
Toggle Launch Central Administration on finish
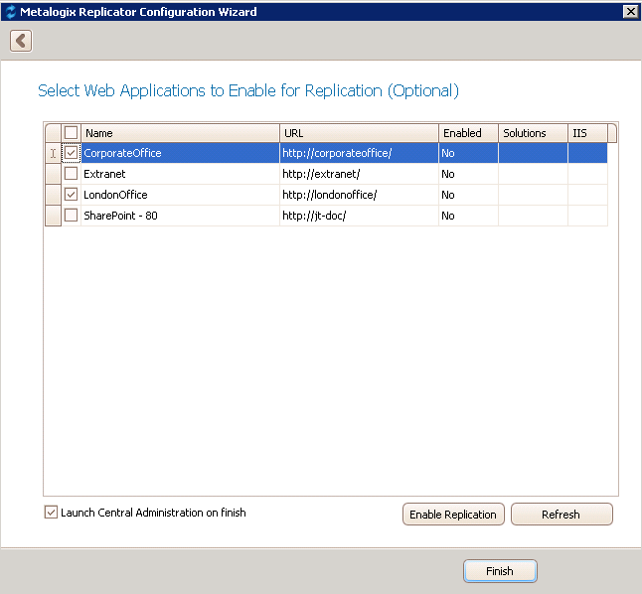pyautogui.click(x=51, y=513)
